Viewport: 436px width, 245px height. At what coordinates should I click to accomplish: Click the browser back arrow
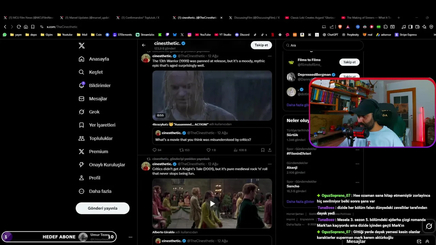5,27
